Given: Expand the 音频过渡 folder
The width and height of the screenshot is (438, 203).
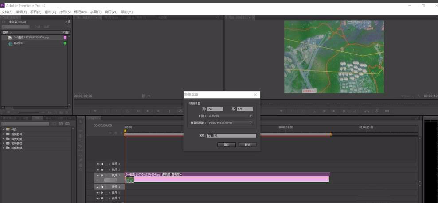Looking at the screenshot, I should 4,138.
